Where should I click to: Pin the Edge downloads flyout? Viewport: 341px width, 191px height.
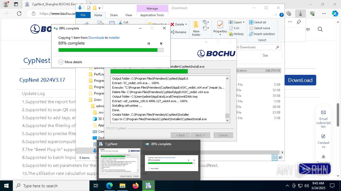pyautogui.click(x=299, y=22)
